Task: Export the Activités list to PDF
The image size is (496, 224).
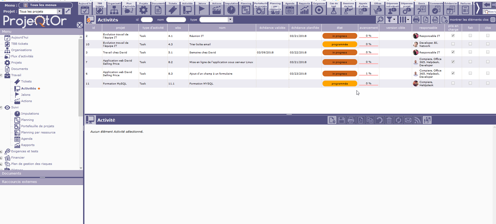Action: tap(426, 20)
